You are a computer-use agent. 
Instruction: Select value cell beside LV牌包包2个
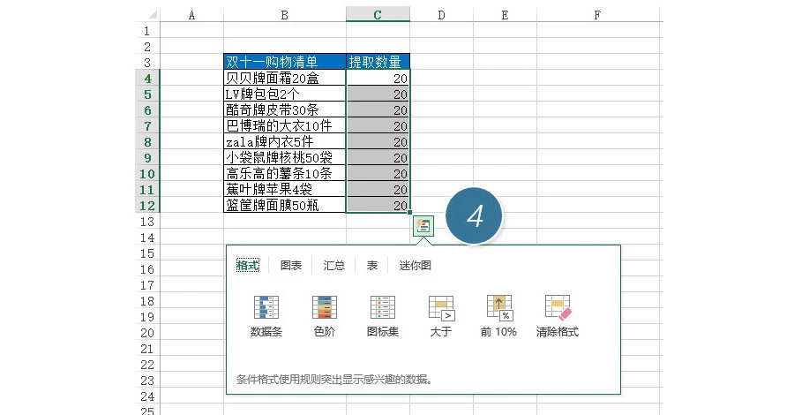click(378, 94)
